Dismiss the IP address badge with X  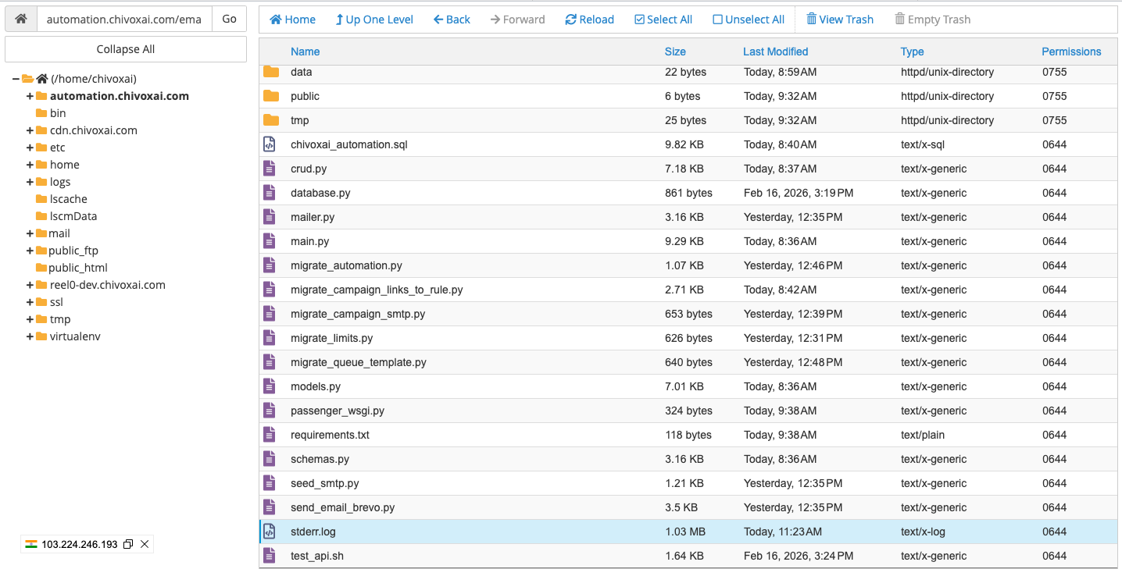tap(145, 544)
